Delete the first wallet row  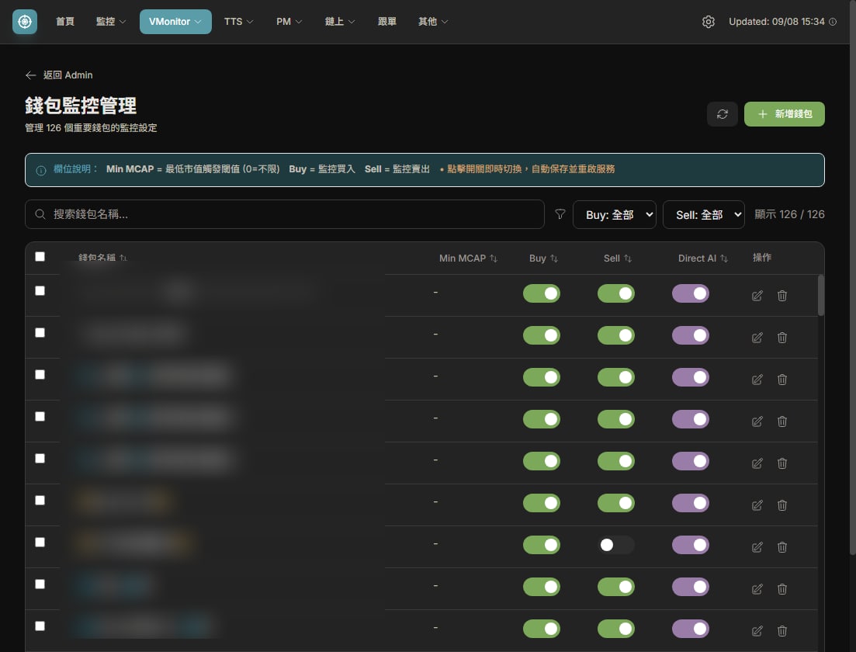[782, 296]
